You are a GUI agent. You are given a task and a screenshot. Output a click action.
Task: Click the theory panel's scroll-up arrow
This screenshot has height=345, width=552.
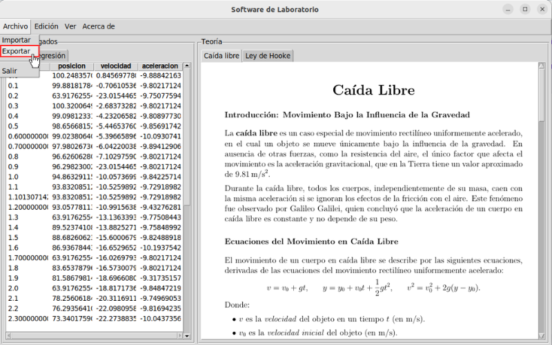pos(542,66)
